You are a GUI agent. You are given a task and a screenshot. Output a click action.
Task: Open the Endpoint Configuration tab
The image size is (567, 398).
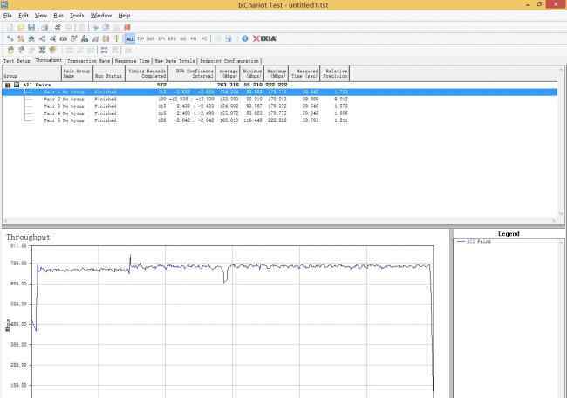[229, 61]
